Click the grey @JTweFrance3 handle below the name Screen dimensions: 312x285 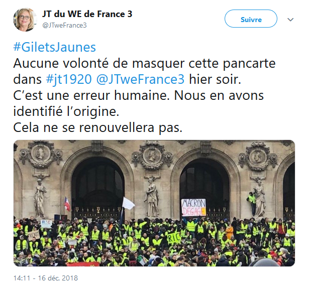point(64,25)
